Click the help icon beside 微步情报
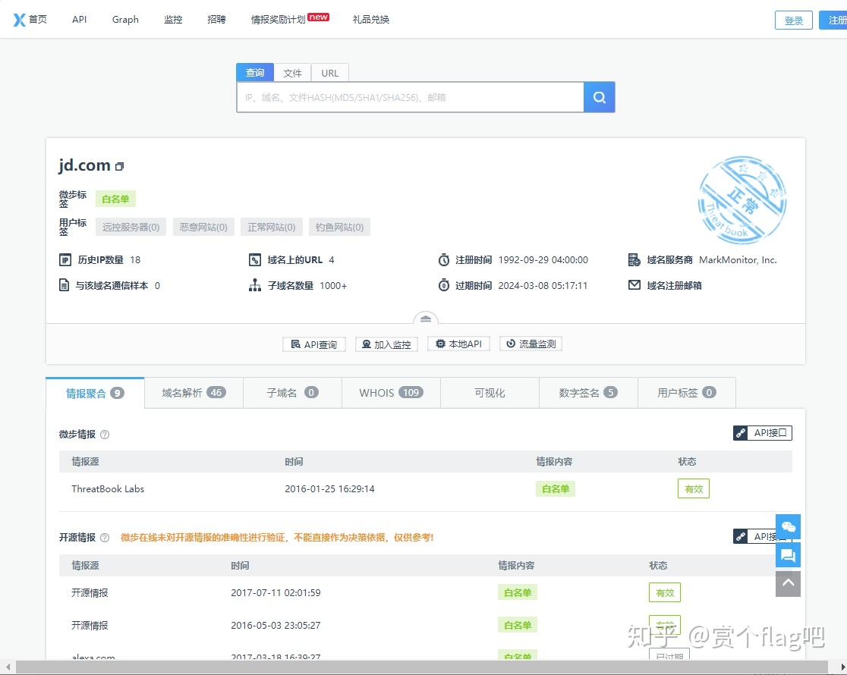Screen dimensions: 847x675 click(105, 434)
